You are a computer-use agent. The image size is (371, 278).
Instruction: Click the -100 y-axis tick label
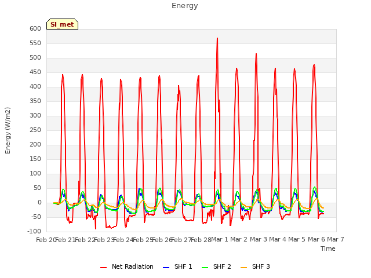34,232
